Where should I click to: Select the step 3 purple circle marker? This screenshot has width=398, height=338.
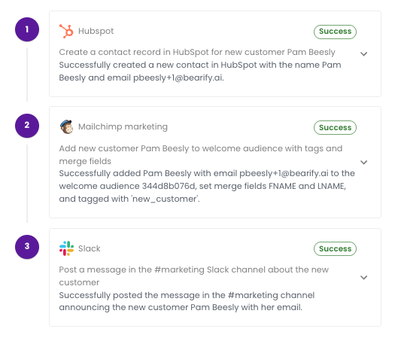pos(27,247)
